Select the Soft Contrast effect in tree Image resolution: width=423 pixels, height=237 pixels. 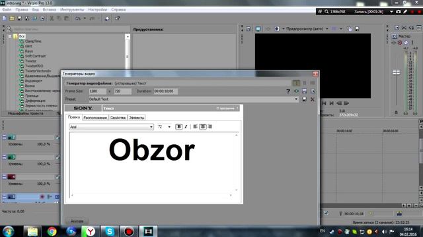pyautogui.click(x=35, y=56)
